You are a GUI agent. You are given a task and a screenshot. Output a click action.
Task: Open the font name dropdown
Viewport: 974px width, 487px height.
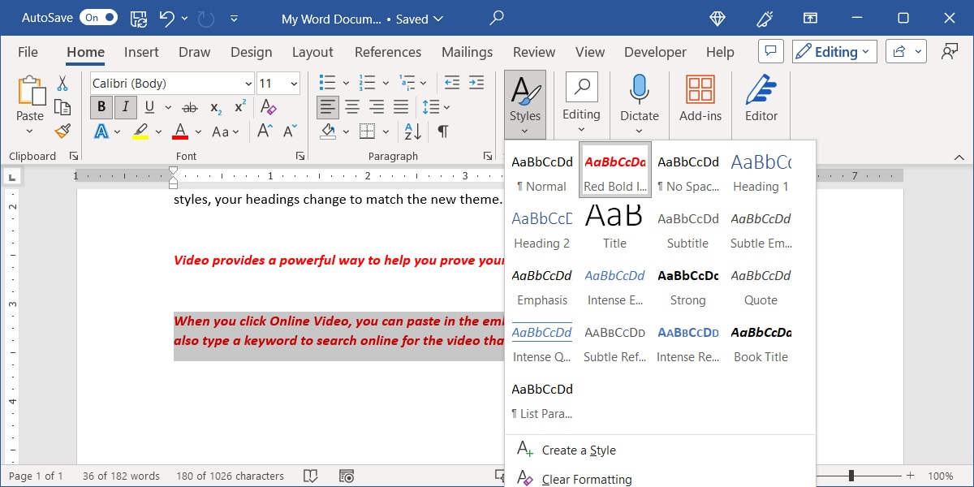pyautogui.click(x=248, y=84)
